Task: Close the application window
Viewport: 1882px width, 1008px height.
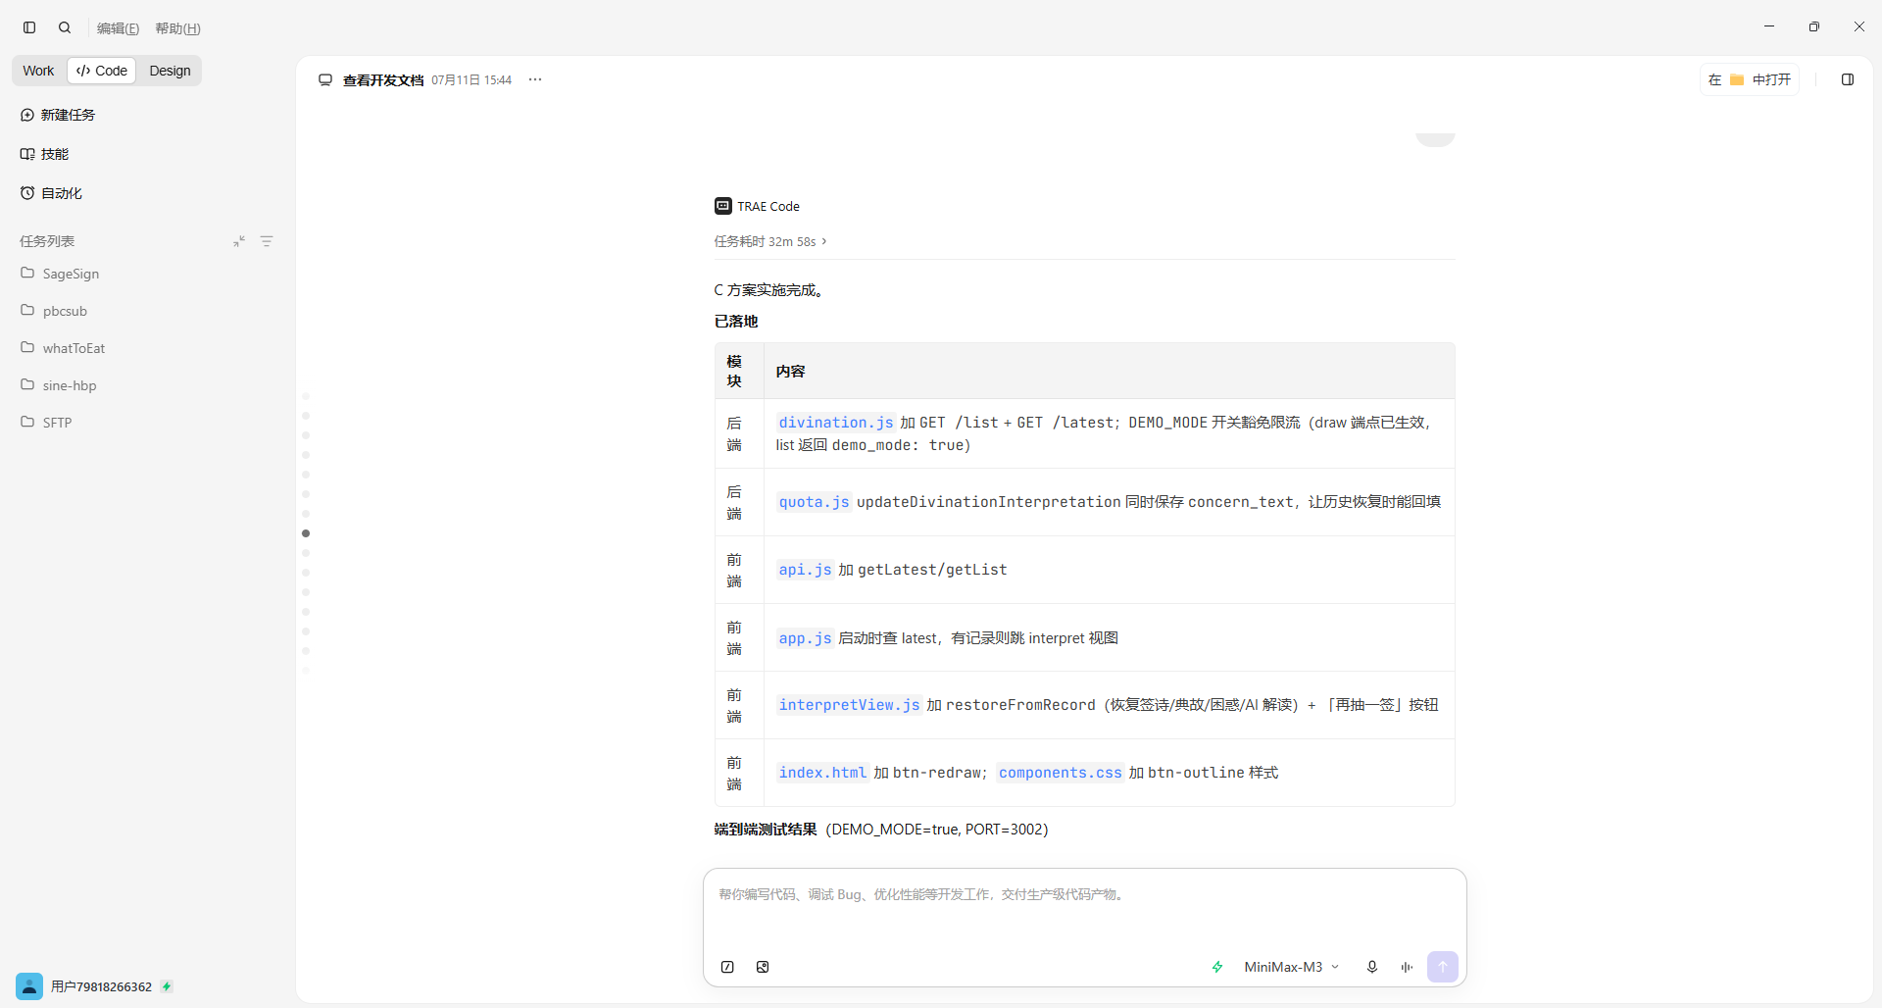Action: (1859, 26)
